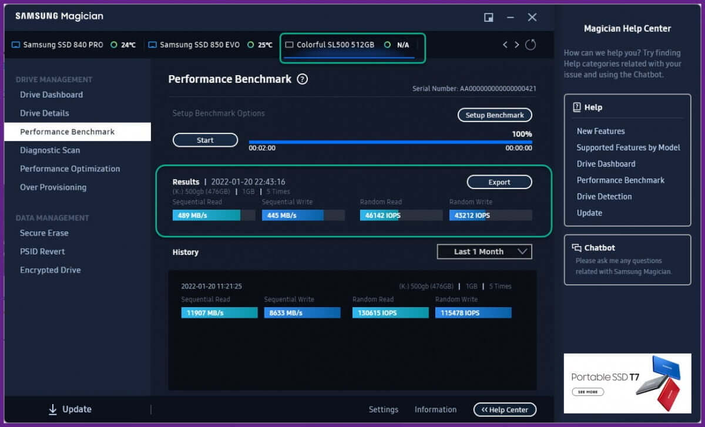Click the 489 MB/s Sequential Read result bar
705x427 pixels.
pos(214,216)
